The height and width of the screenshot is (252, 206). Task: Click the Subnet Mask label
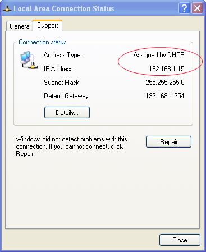[62, 83]
